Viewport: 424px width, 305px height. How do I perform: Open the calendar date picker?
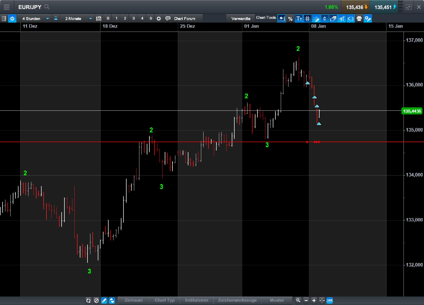[x=98, y=18]
